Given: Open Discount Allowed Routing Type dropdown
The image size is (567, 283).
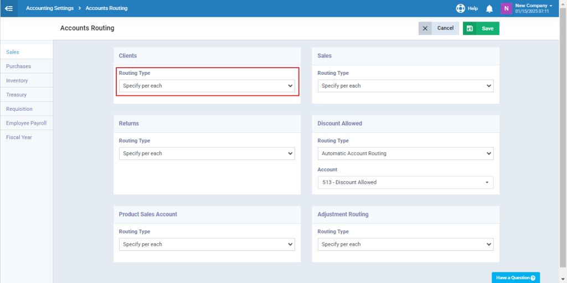Looking at the screenshot, I should click(x=405, y=153).
